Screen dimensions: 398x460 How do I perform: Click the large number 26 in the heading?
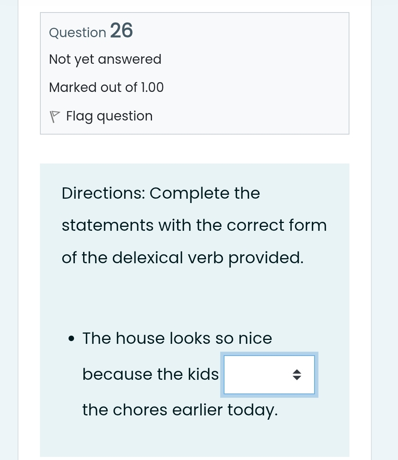tap(121, 31)
